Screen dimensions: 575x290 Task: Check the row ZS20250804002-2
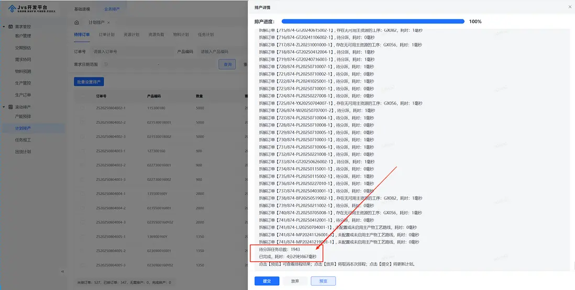pyautogui.click(x=82, y=122)
